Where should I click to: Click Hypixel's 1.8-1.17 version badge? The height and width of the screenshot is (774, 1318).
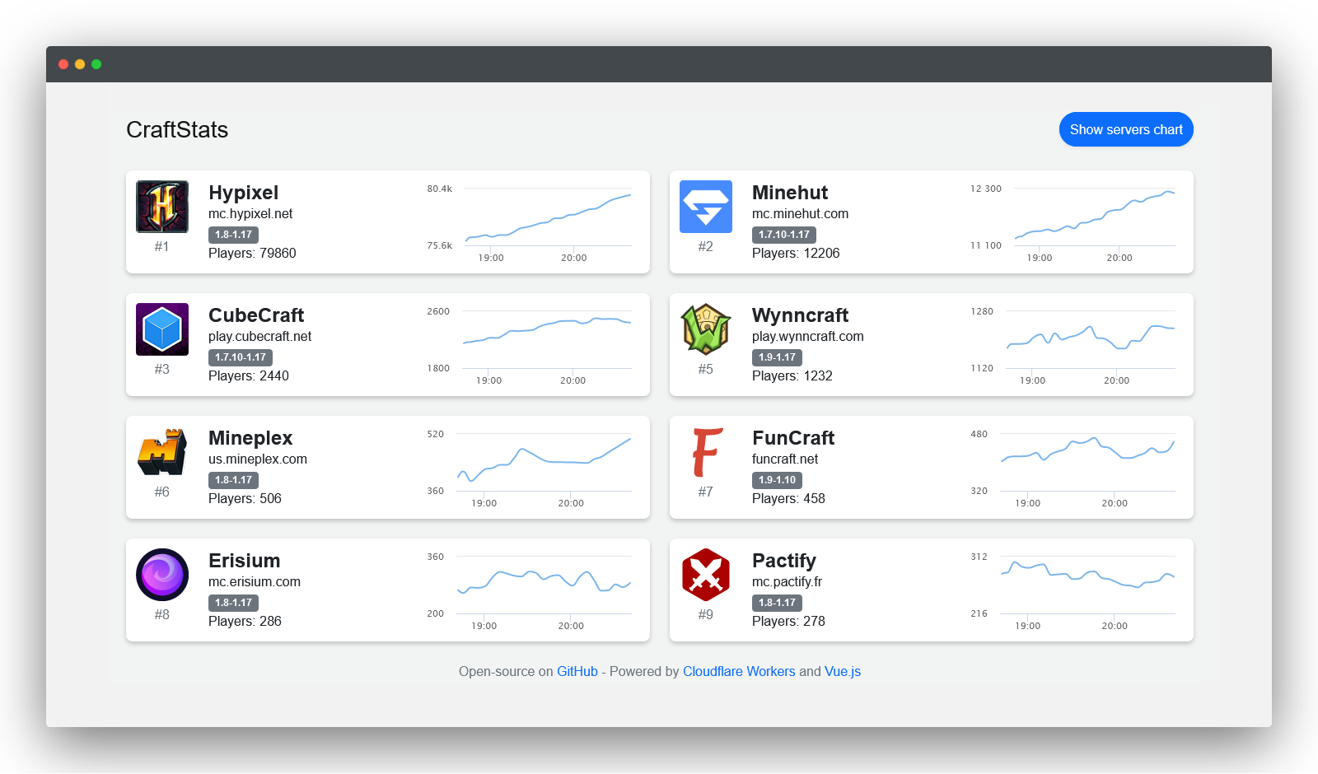pos(233,235)
